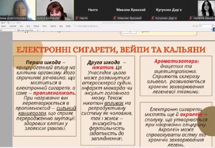This screenshot has height=148, width=215.
Task: Open the Protect ribbon tab
Action: pos(36,26)
